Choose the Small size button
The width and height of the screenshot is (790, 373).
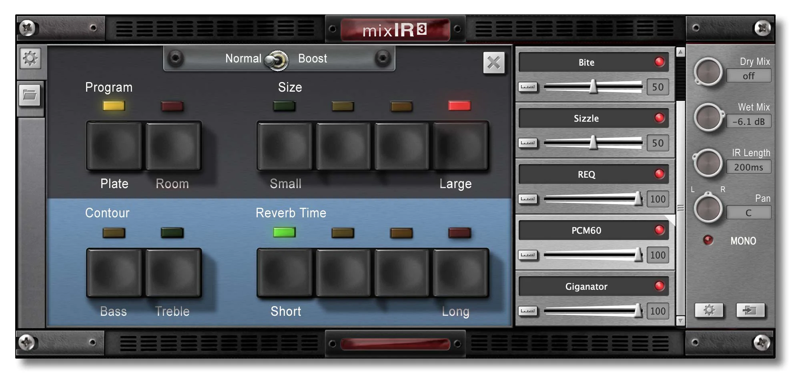285,146
